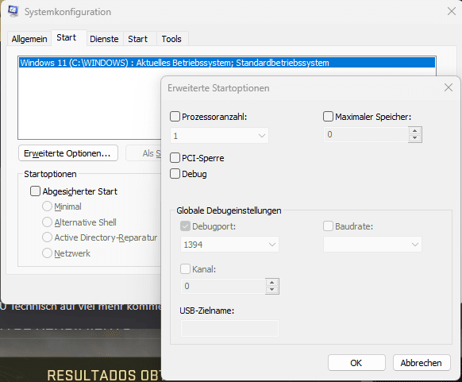Viewport: 462px width, 382px height.
Task: Decrease Maximaler Speicher with the down arrow
Action: pos(415,138)
